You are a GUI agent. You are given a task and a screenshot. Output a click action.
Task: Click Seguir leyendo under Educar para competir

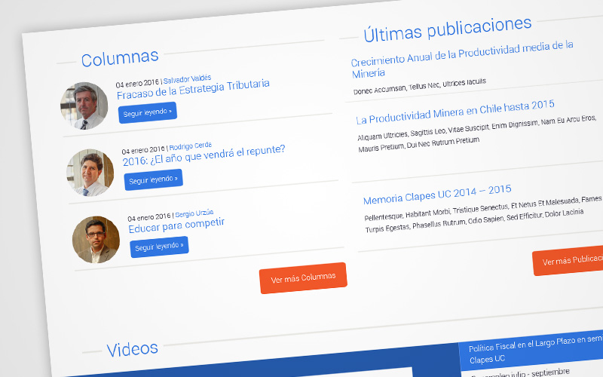click(x=159, y=247)
